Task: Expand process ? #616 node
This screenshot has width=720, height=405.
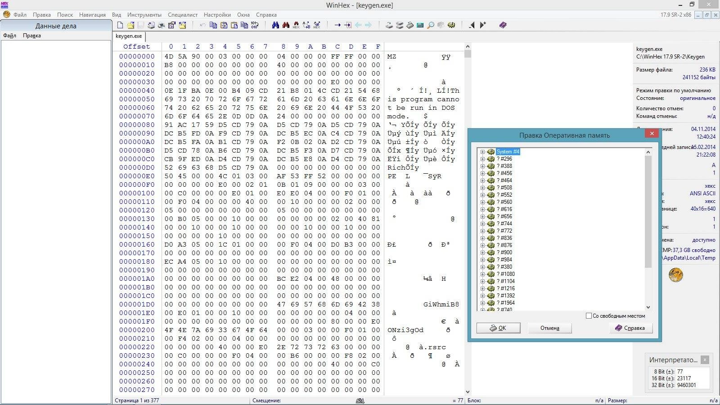Action: (482, 209)
